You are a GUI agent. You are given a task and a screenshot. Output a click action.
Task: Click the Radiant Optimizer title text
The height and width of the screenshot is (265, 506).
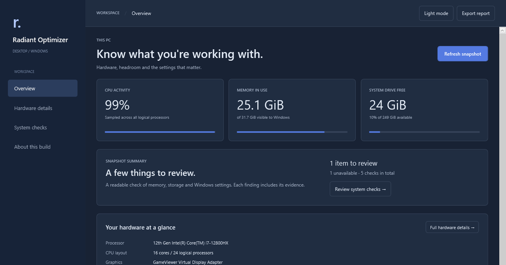(40, 40)
